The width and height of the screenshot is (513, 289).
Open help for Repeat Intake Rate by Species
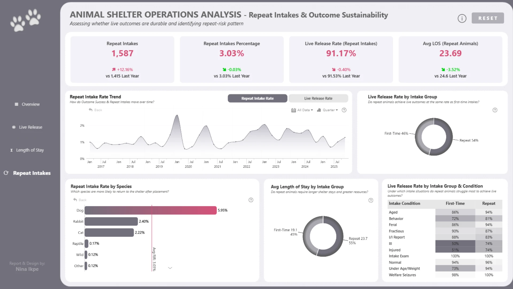click(251, 200)
